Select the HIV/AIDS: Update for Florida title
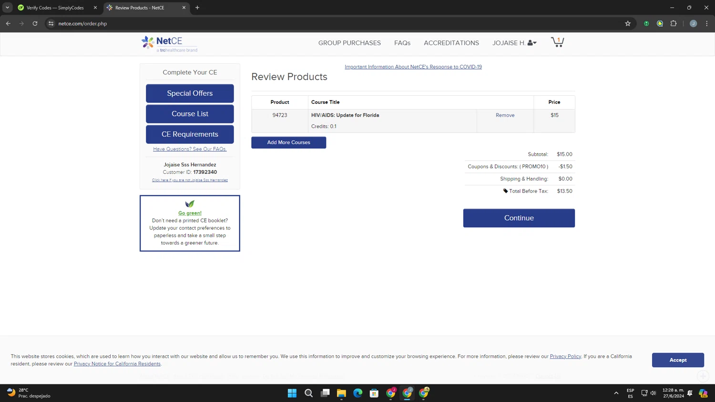715x402 pixels. click(345, 115)
